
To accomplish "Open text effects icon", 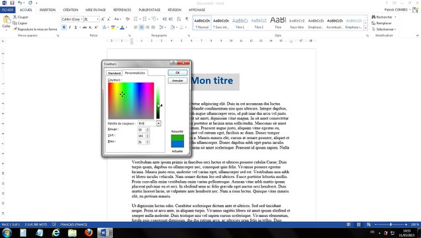I will point(105,27).
